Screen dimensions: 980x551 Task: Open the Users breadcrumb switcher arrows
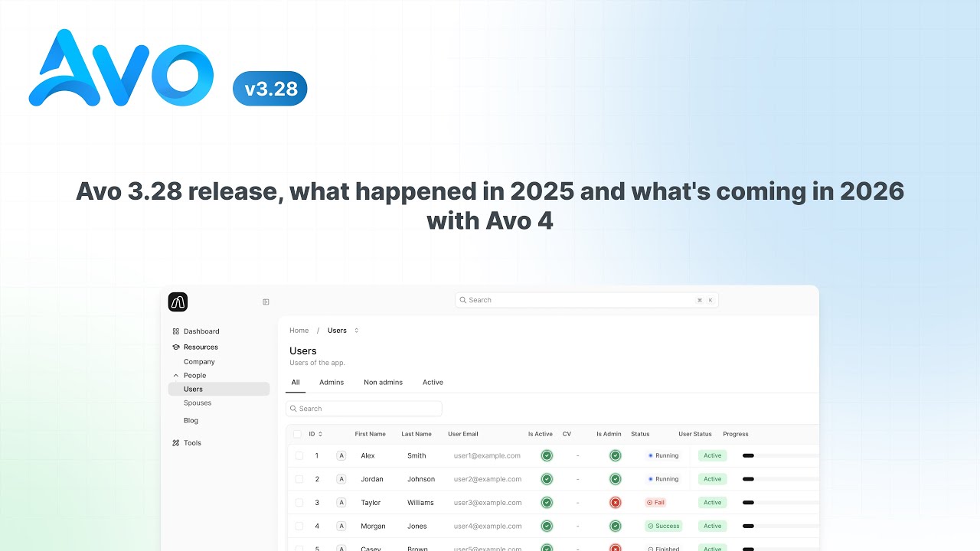(356, 331)
